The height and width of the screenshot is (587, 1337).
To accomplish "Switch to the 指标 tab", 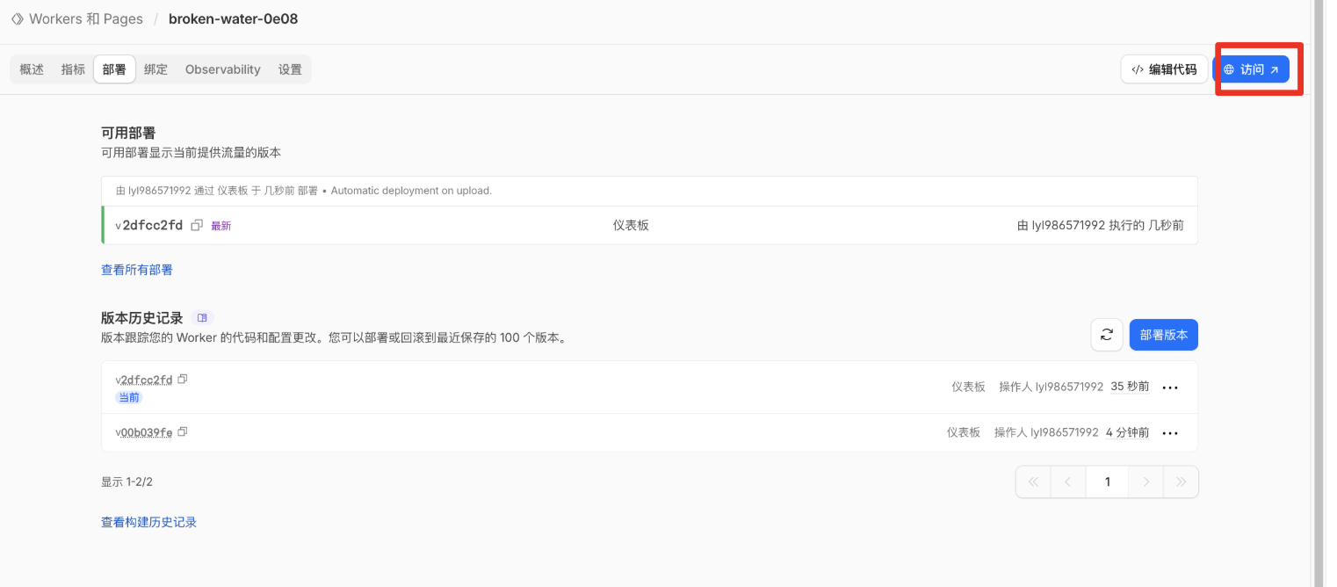I will 73,69.
